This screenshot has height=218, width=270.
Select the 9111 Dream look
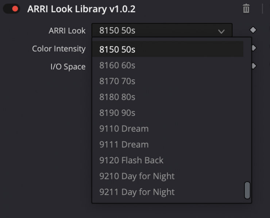(168, 144)
